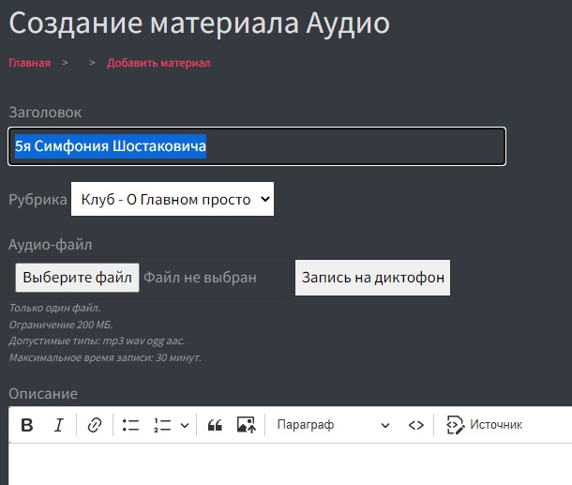Open the Рубрика dropdown list

click(x=173, y=199)
